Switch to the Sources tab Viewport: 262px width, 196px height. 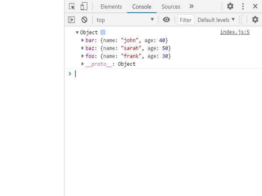pos(171,7)
